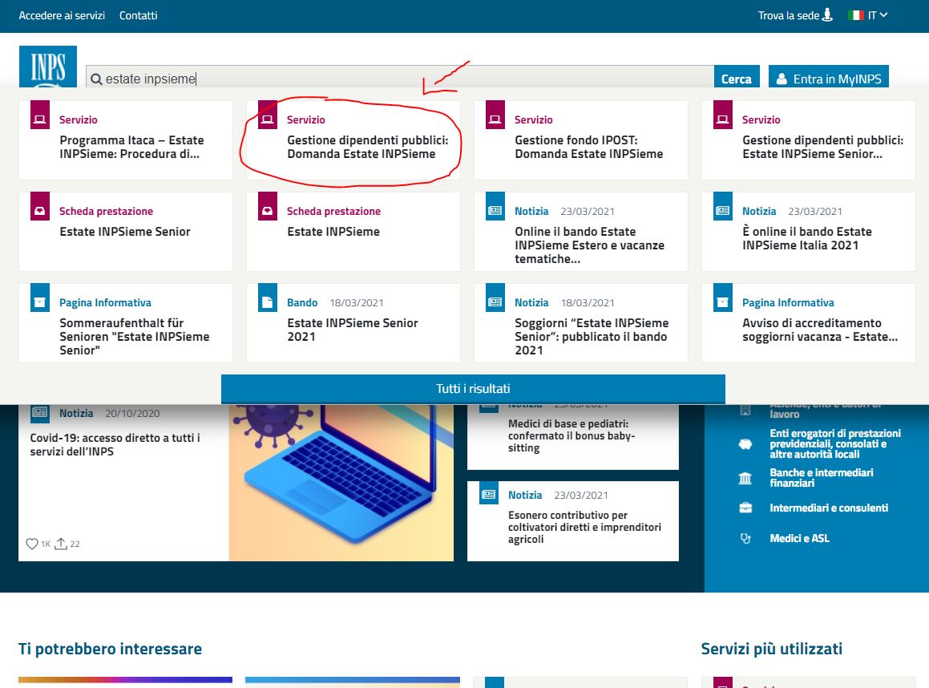Click Tutti i risultati button
This screenshot has height=688, width=929.
[x=473, y=389]
